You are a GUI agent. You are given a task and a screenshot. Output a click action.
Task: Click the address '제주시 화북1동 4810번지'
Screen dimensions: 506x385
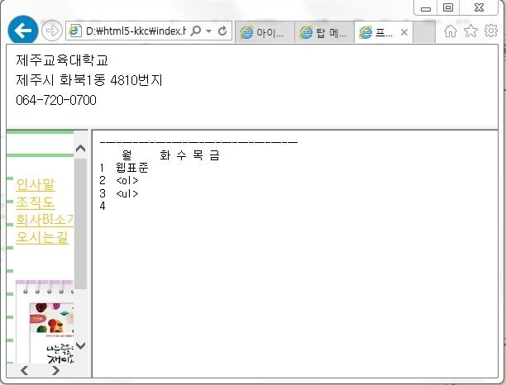coord(89,80)
